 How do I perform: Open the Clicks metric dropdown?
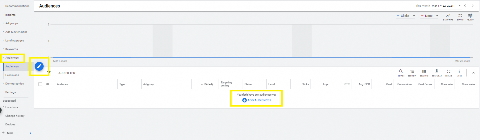coord(406,16)
